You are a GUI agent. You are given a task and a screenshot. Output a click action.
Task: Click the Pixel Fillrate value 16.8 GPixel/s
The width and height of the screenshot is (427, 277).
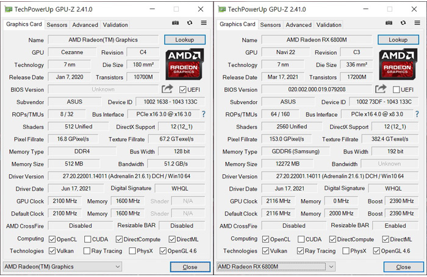click(x=73, y=139)
